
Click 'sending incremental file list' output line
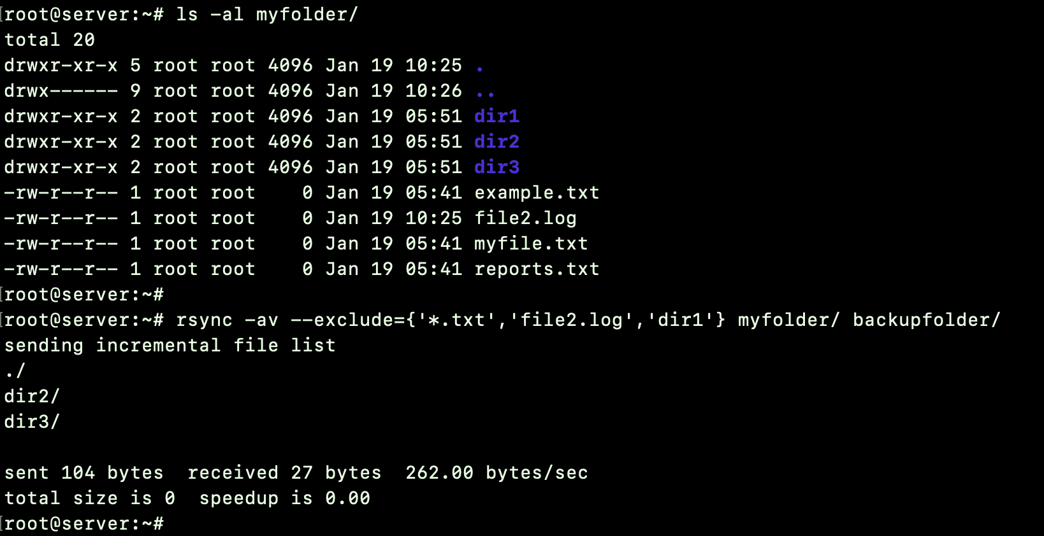point(170,346)
